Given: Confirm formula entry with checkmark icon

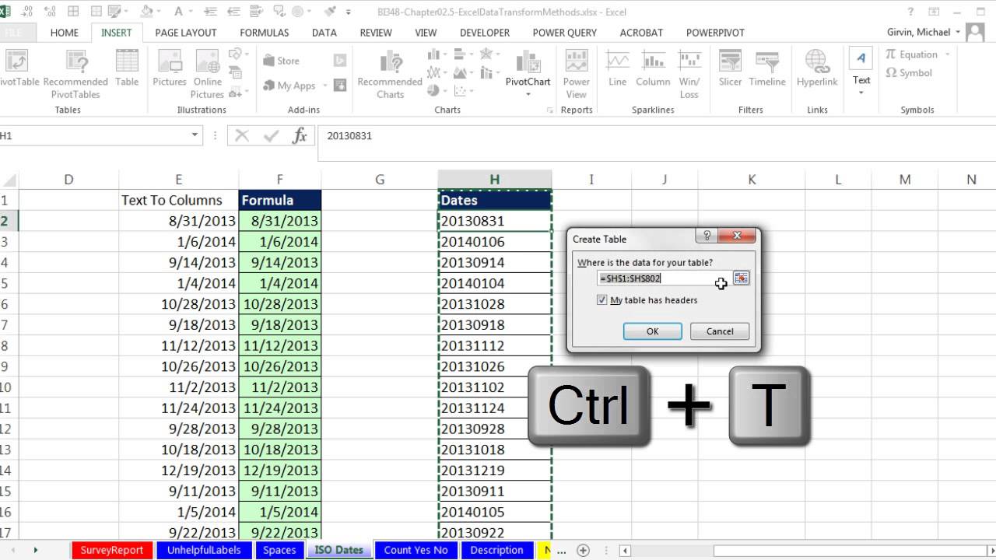Looking at the screenshot, I should [271, 136].
